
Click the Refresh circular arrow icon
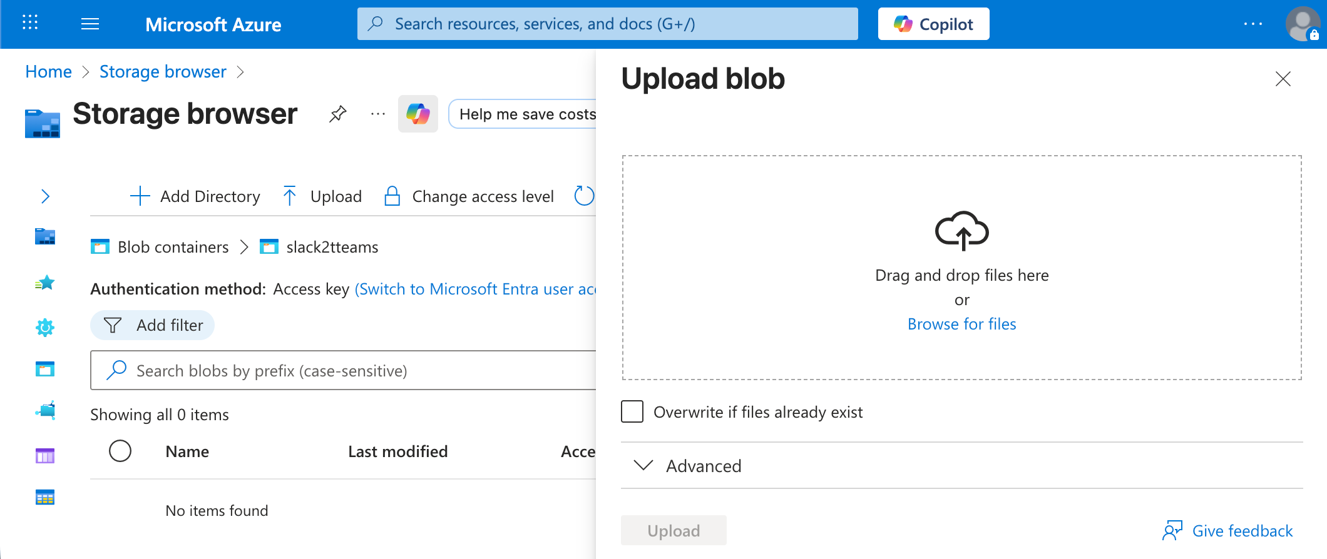point(584,196)
